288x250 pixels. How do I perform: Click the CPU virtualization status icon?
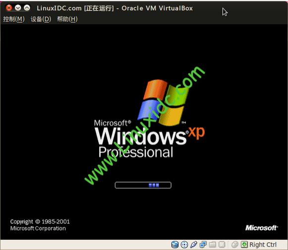(x=222, y=245)
